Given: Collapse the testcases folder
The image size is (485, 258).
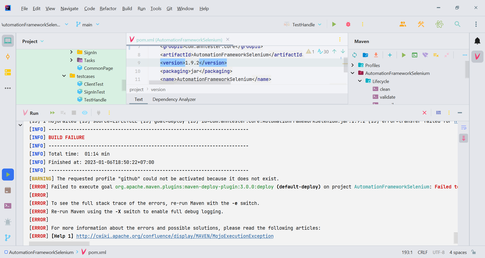Looking at the screenshot, I should (x=64, y=76).
